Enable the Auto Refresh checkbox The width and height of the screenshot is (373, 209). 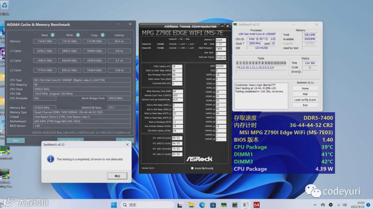pyautogui.click(x=192, y=168)
